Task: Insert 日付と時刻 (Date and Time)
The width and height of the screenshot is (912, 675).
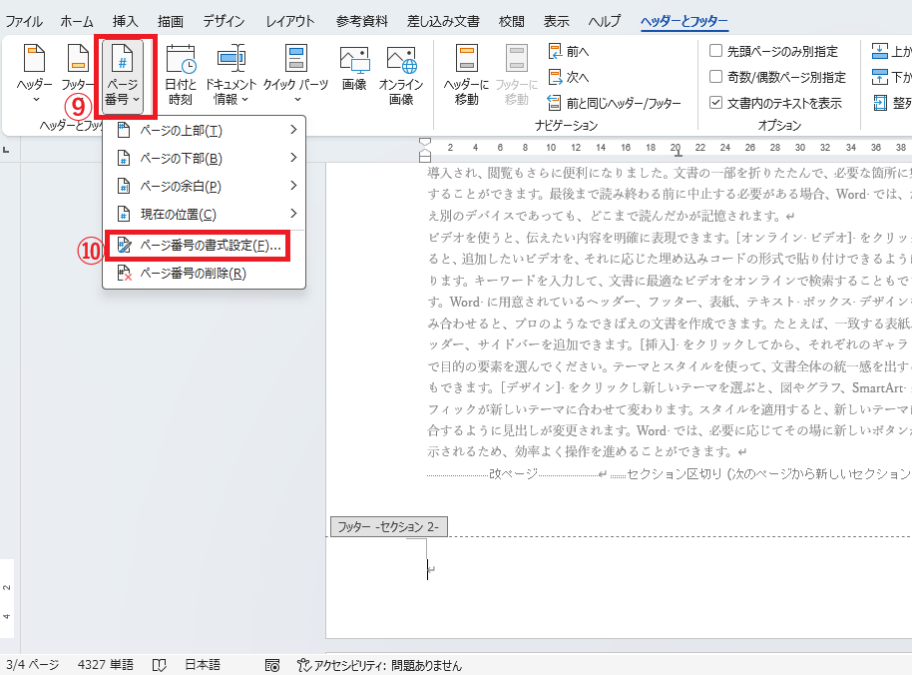Action: point(181,75)
